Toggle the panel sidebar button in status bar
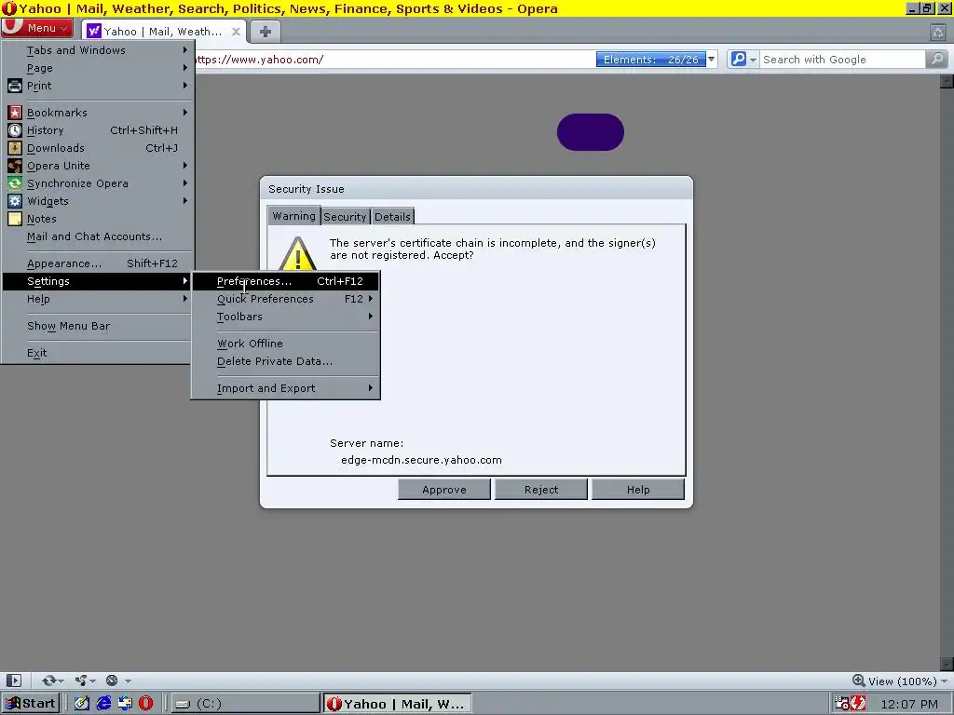954x715 pixels. point(14,681)
